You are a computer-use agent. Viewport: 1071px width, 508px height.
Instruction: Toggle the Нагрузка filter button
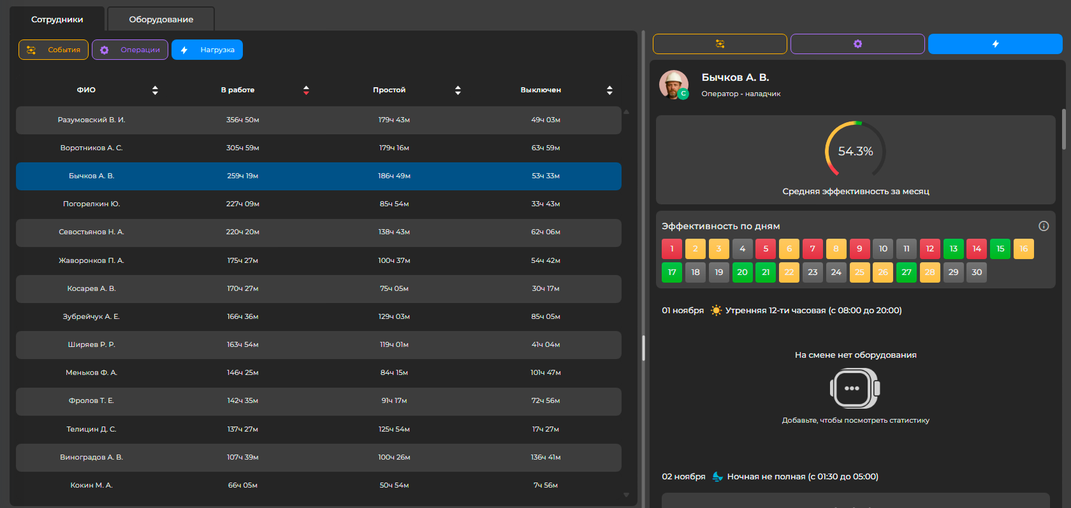point(207,50)
